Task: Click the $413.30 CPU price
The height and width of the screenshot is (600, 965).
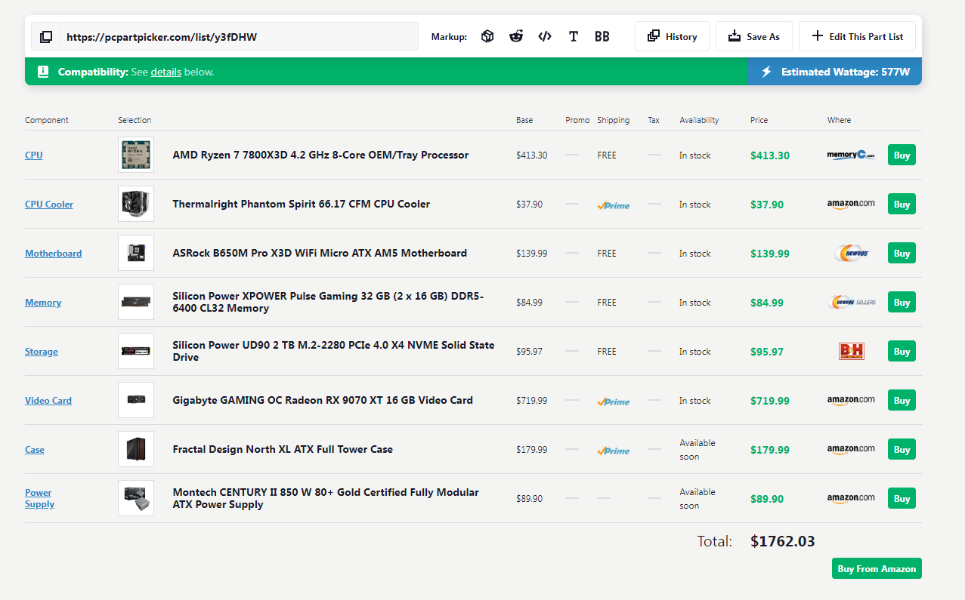Action: point(770,155)
